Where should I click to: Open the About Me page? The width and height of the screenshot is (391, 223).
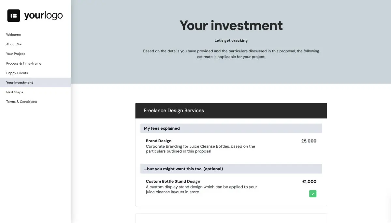point(14,44)
